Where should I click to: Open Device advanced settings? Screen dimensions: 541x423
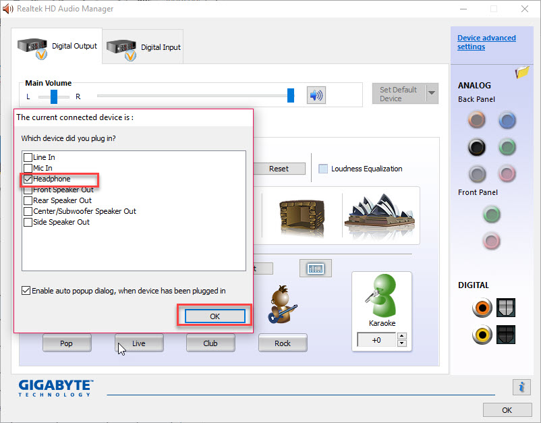[486, 43]
